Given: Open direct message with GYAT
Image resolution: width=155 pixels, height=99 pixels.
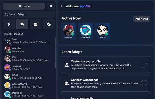Looking at the screenshot, I should point(29,77).
